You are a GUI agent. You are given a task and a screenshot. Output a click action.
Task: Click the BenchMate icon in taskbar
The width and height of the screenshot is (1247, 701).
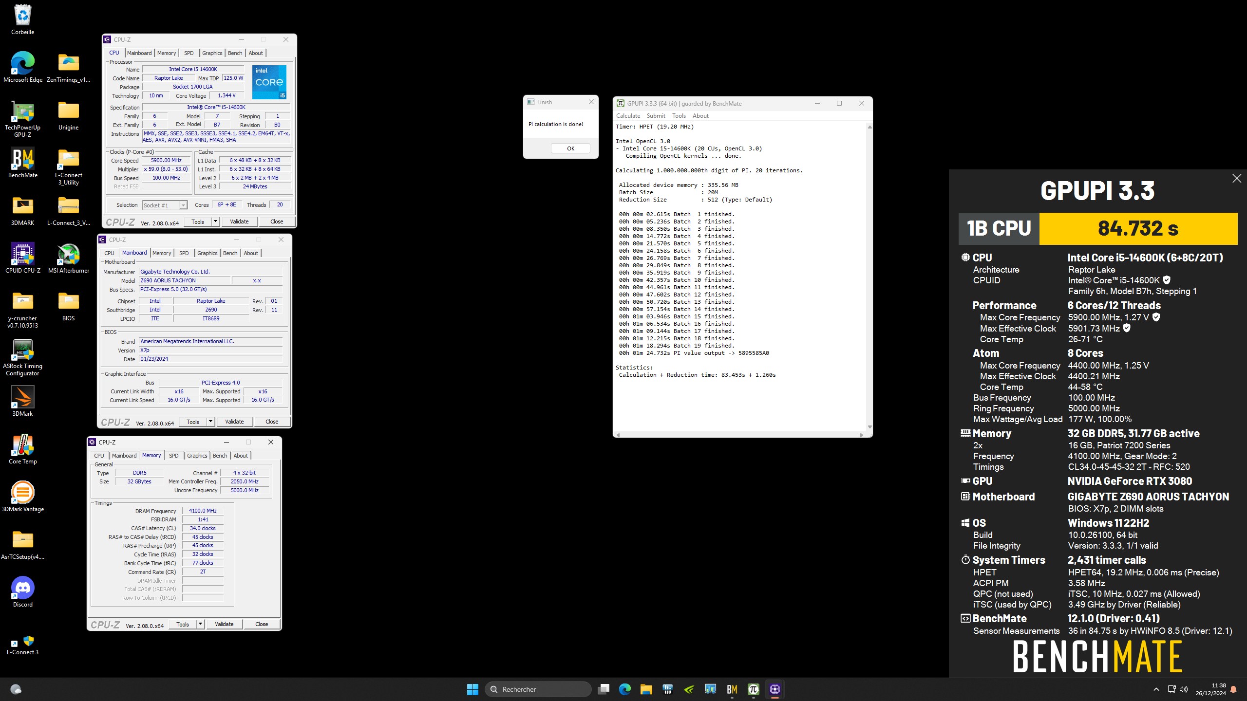pos(732,689)
